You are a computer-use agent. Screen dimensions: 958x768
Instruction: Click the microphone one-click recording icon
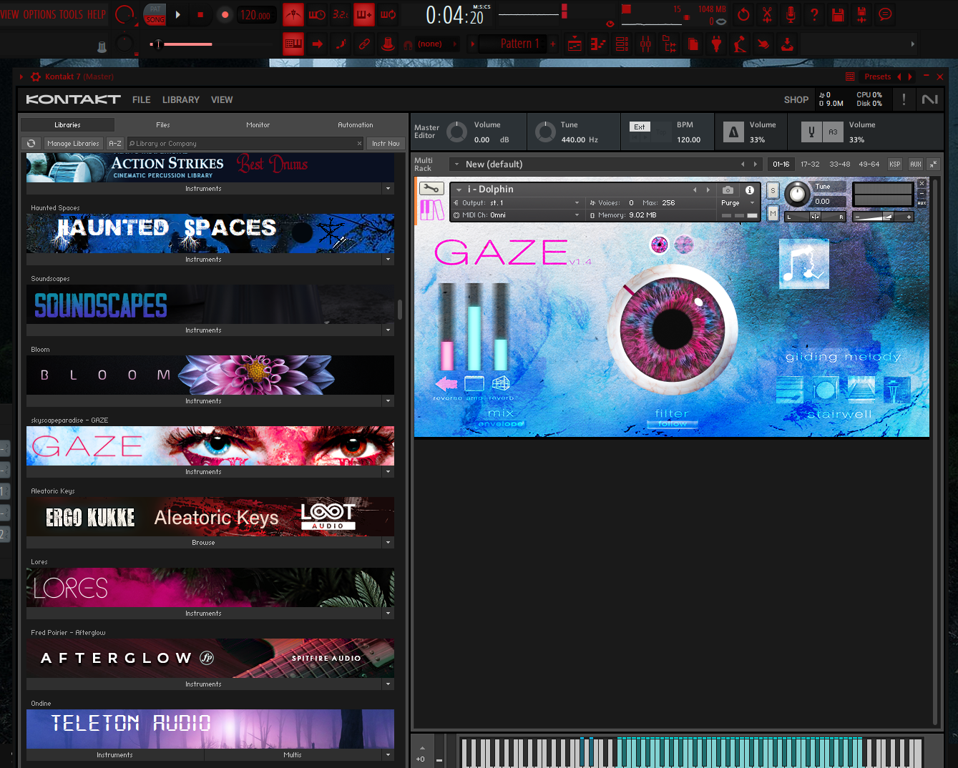pos(791,14)
